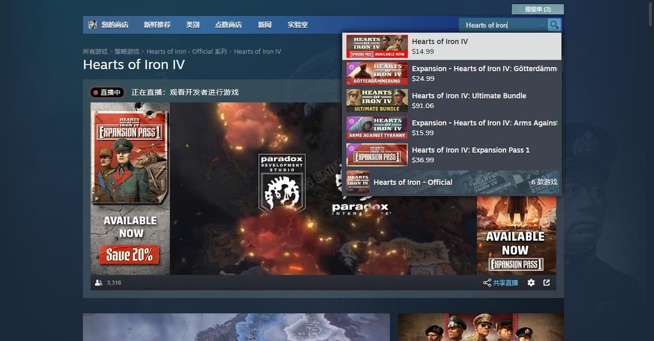Click the Expansion Pass 1 Save 20% banner

point(130,189)
